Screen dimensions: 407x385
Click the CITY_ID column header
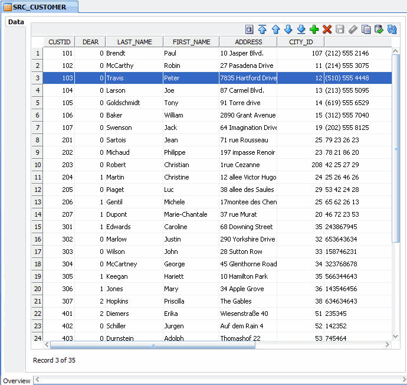[301, 42]
